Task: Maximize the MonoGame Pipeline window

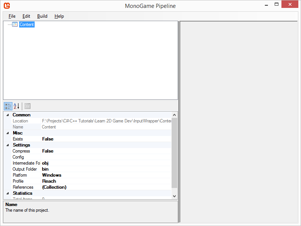Action: (277, 4)
